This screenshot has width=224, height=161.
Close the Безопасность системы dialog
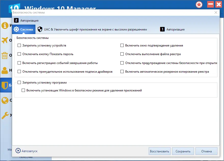tap(216, 12)
